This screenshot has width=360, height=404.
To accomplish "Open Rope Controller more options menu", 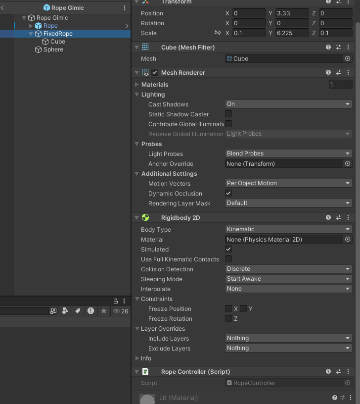I will 348,371.
